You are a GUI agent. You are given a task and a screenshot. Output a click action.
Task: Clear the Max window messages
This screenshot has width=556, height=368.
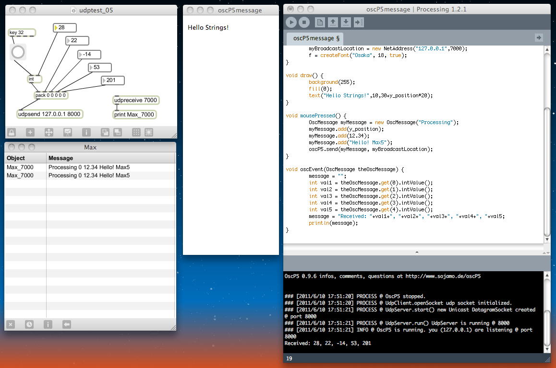[11, 324]
